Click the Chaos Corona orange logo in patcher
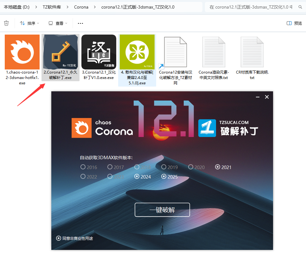The image size is (306, 255). tap(82, 128)
